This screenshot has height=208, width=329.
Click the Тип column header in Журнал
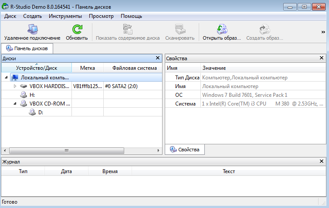click(x=23, y=171)
